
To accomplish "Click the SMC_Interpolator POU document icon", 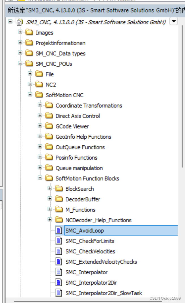I will point(59,272).
